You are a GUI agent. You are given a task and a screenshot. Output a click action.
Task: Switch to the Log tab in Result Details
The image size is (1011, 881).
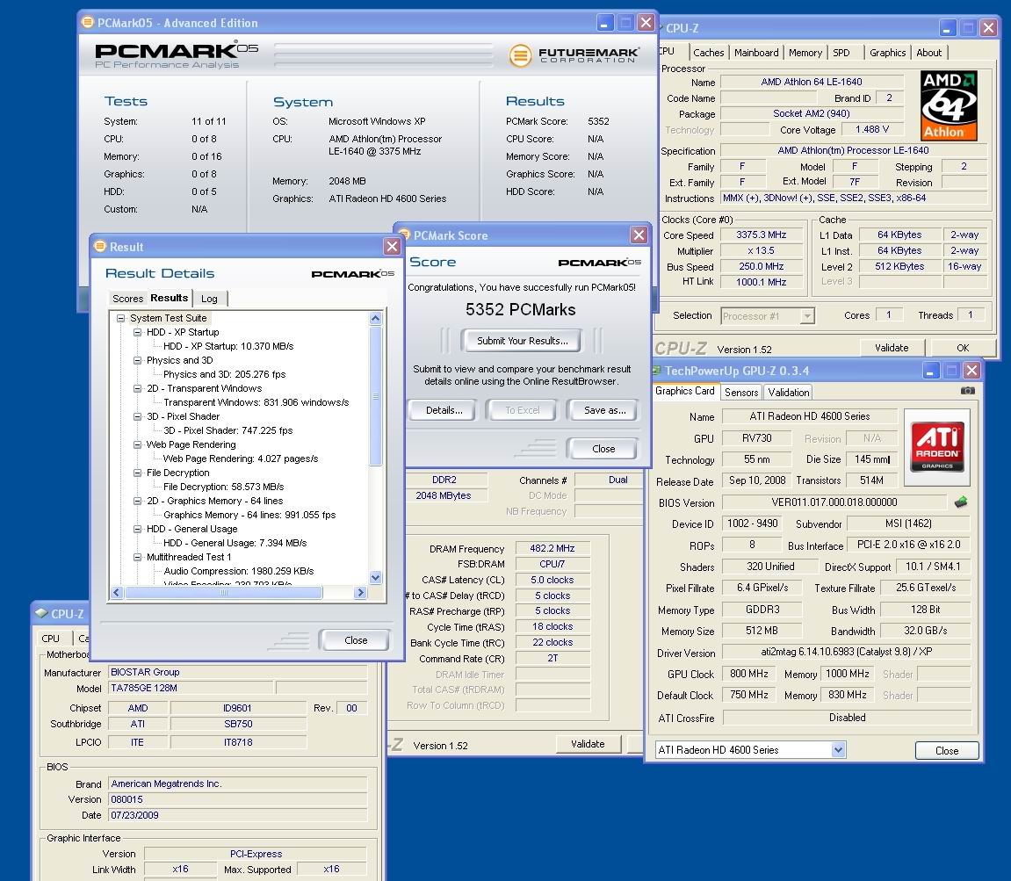(x=209, y=299)
